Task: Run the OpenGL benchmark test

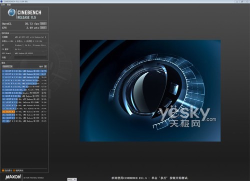Action: click(x=43, y=24)
